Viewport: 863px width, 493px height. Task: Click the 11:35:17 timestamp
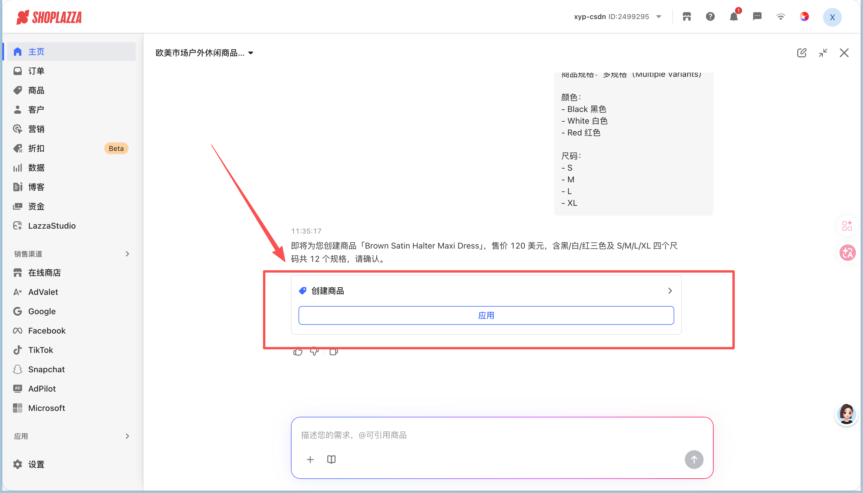(306, 231)
